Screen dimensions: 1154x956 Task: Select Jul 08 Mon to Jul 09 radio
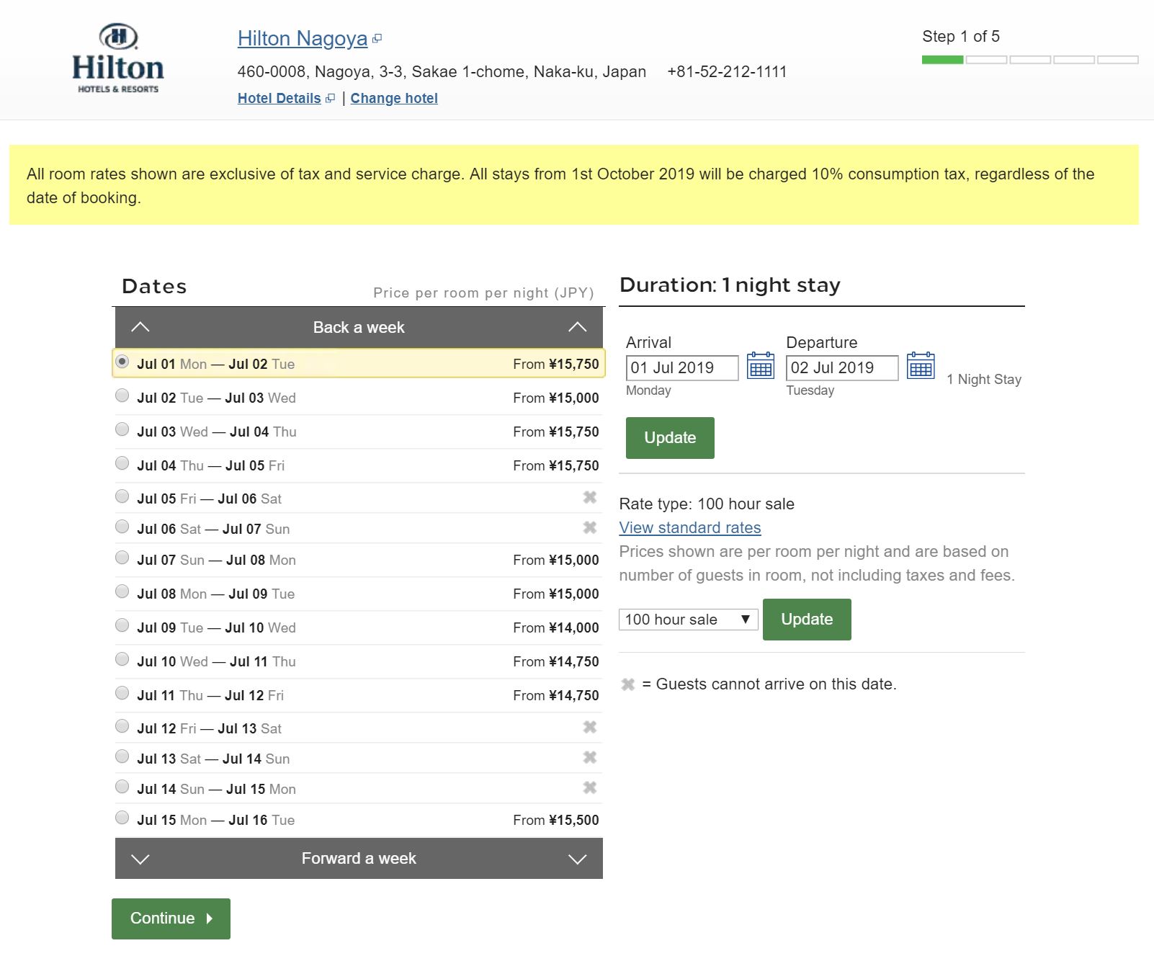point(122,591)
